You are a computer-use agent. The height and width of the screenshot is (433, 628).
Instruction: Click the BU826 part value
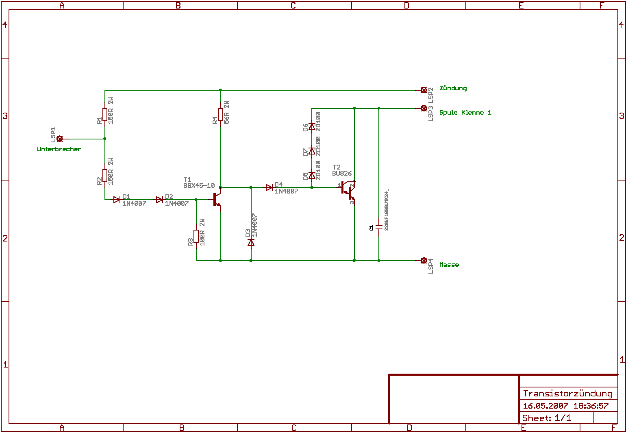pyautogui.click(x=342, y=173)
